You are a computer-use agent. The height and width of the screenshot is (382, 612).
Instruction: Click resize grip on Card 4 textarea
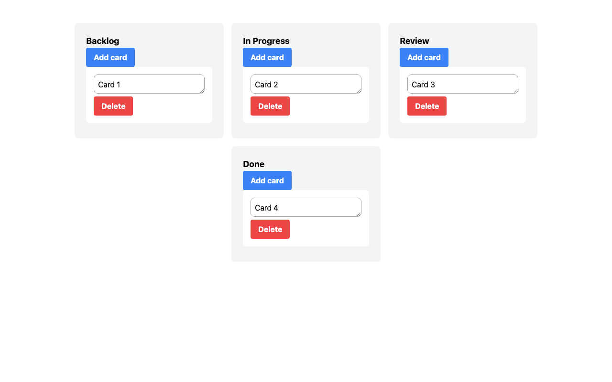point(359,214)
